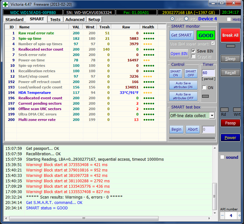This screenshot has height=224, width=244.
Task: Increase API number with plus button
Action: [x=239, y=215]
